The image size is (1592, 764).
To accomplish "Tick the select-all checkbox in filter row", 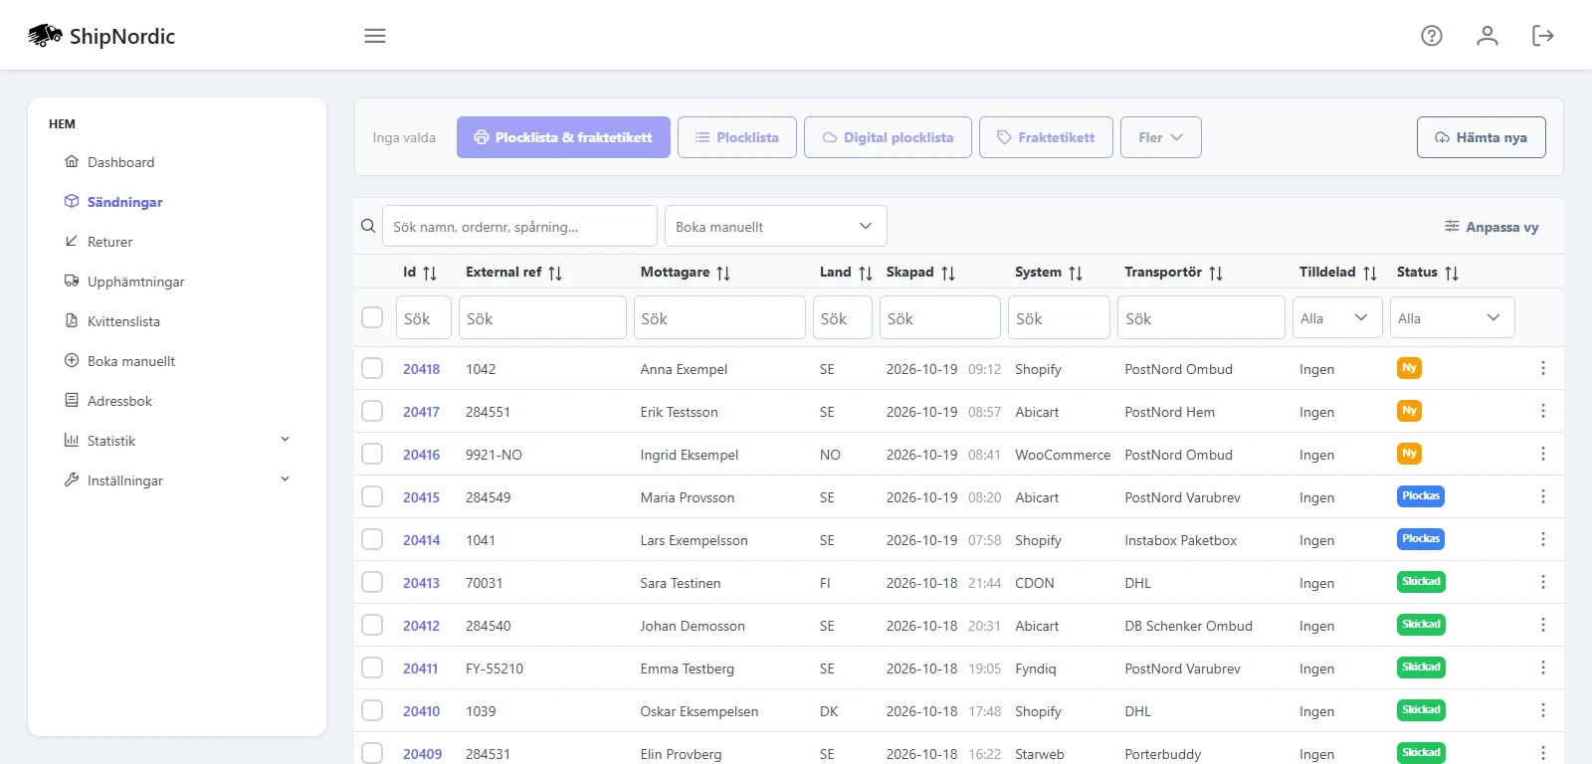I will click(x=372, y=317).
